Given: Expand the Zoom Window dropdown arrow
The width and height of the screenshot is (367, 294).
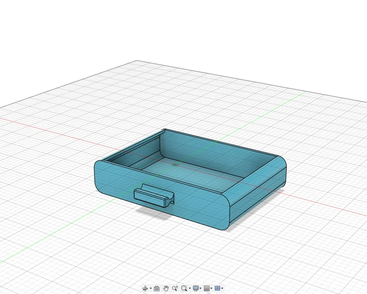Looking at the screenshot, I should point(190,288).
